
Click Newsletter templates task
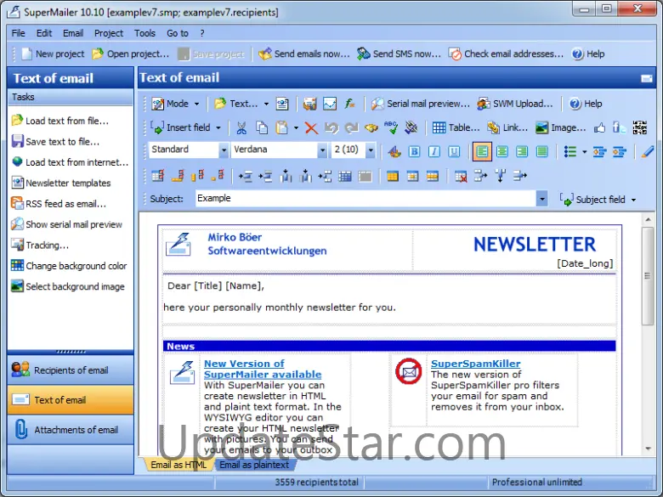61,183
